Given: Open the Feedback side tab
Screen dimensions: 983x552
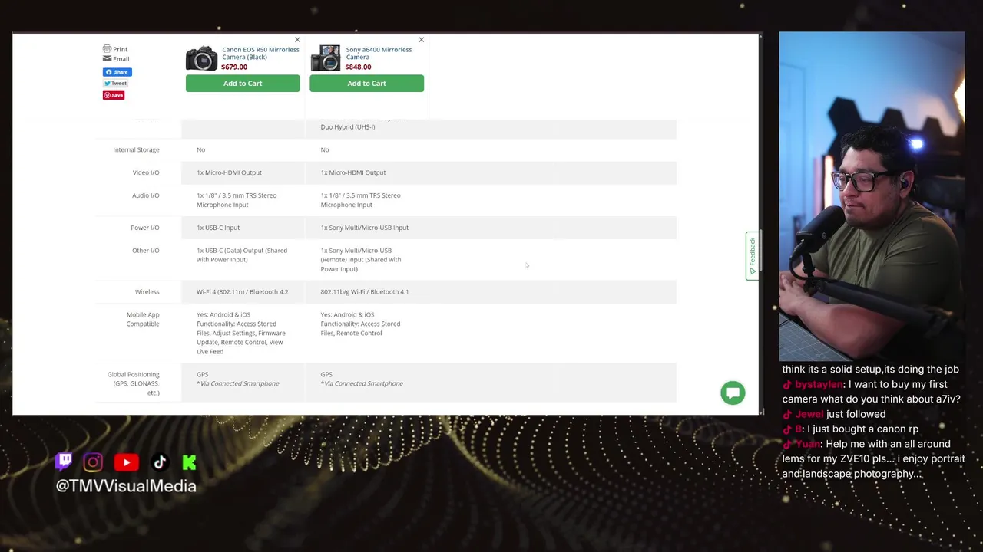Looking at the screenshot, I should (753, 256).
